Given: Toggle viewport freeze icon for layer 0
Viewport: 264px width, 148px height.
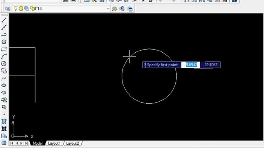Looking at the screenshot, I should pos(26,8).
